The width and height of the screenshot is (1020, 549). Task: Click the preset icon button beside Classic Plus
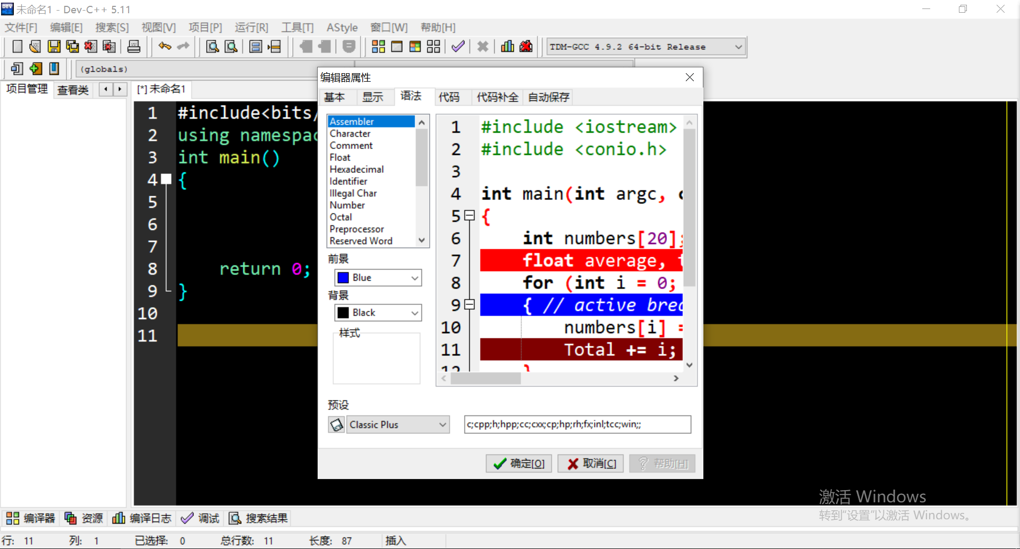(x=336, y=424)
